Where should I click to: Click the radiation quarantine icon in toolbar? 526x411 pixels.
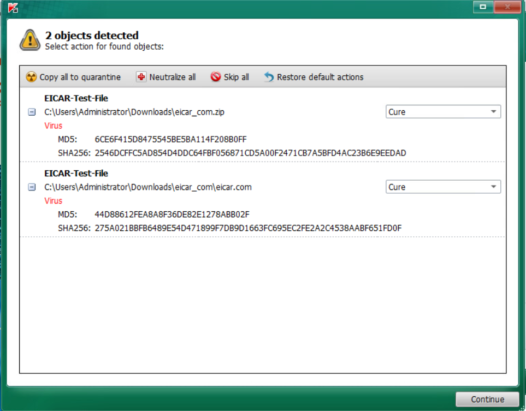point(31,77)
